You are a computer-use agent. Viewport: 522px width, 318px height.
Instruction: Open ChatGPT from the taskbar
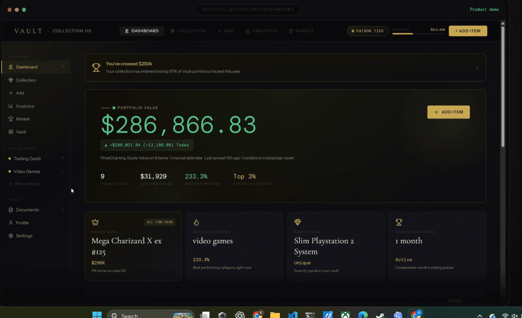(x=240, y=315)
